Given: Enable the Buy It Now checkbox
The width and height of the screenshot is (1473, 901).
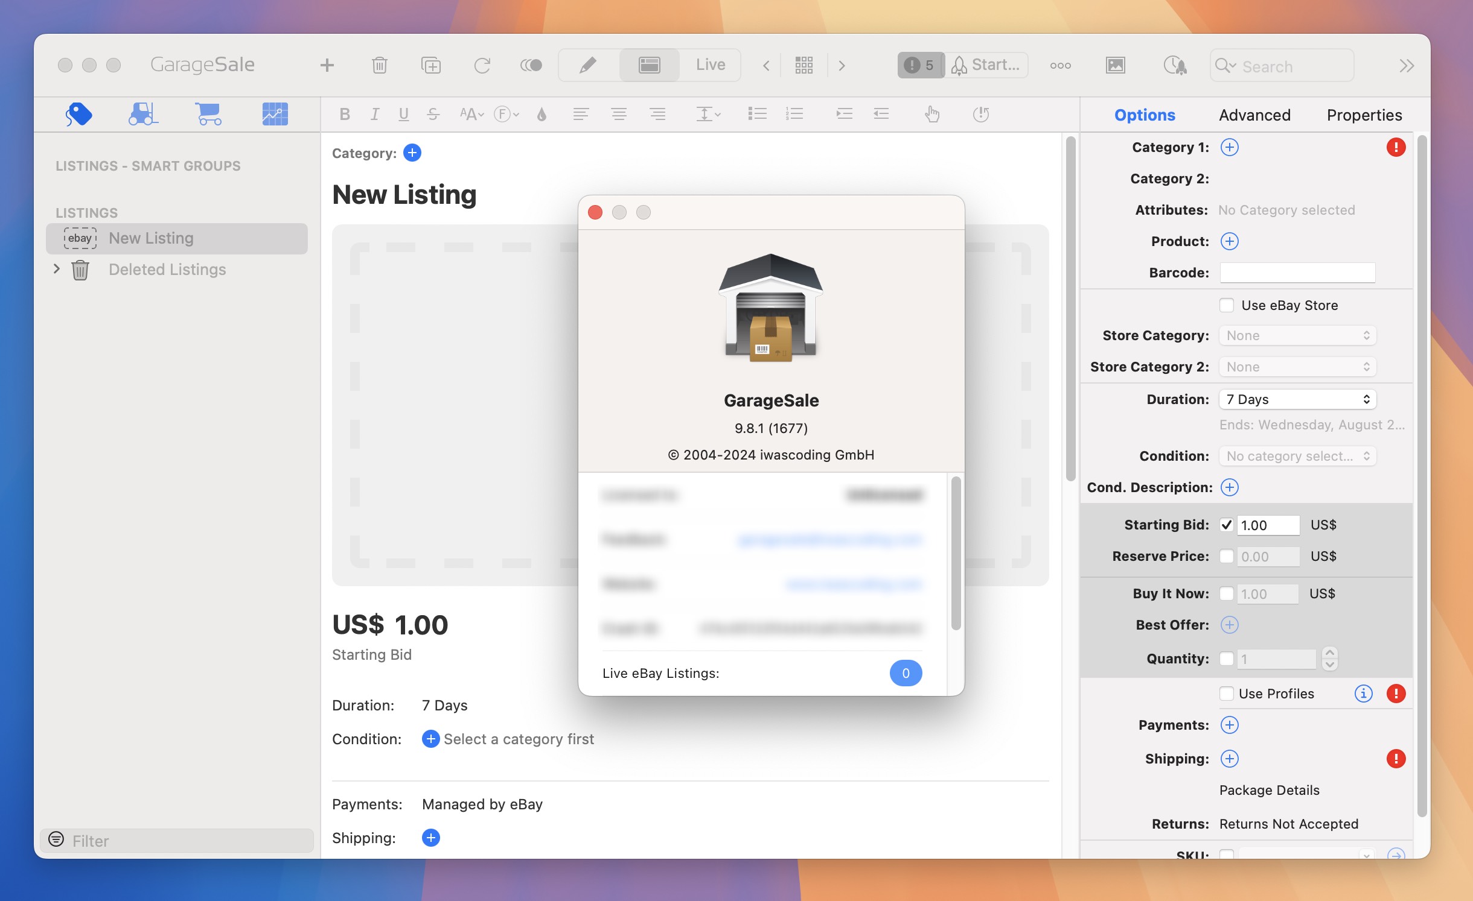Looking at the screenshot, I should coord(1226,593).
